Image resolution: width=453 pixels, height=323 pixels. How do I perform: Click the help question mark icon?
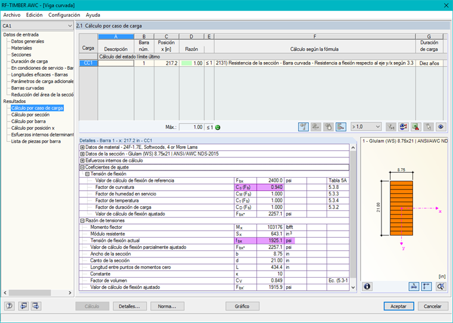pyautogui.click(x=9, y=306)
